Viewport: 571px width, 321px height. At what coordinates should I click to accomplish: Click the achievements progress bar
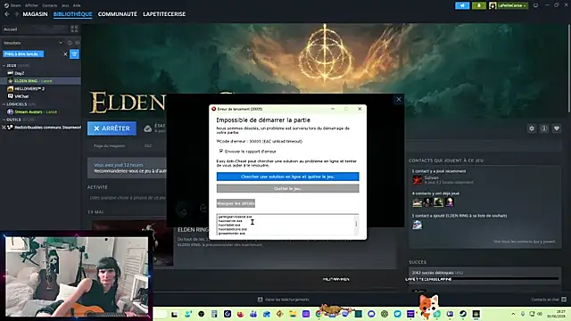(x=485, y=279)
